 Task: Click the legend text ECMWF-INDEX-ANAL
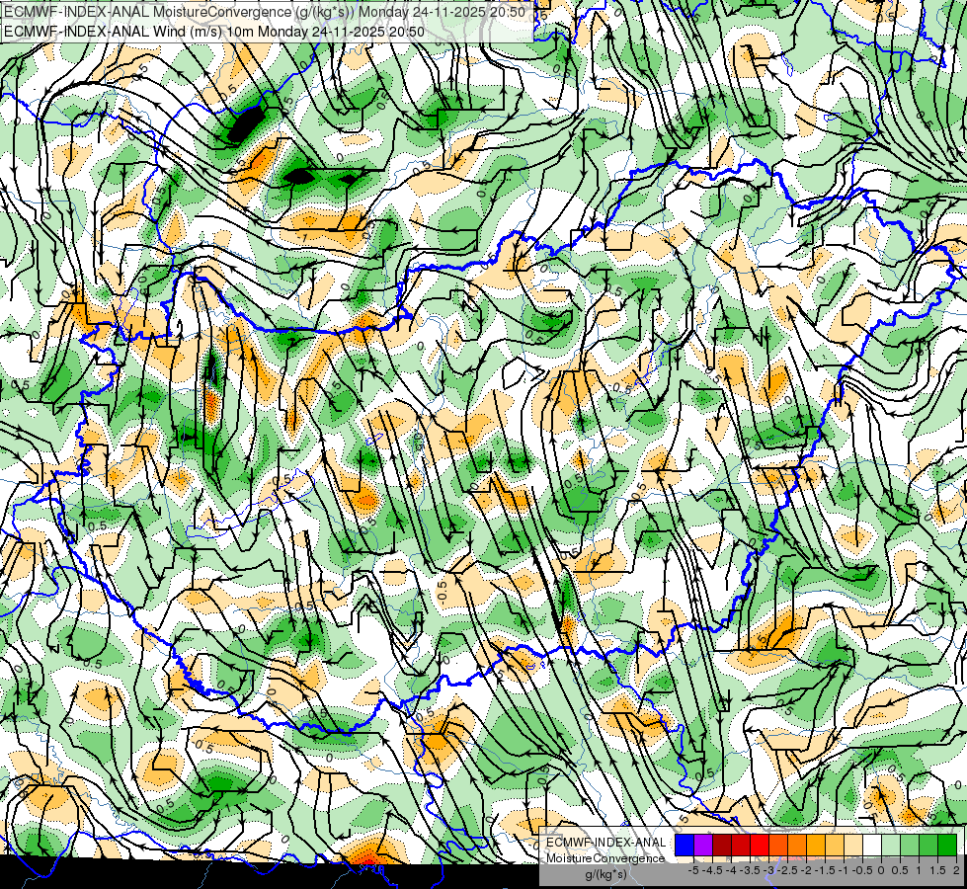[x=605, y=843]
